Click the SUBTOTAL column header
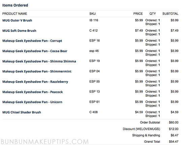182x145 pixels. pos(171,14)
